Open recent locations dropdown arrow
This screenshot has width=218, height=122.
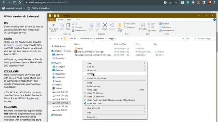pos(58,39)
